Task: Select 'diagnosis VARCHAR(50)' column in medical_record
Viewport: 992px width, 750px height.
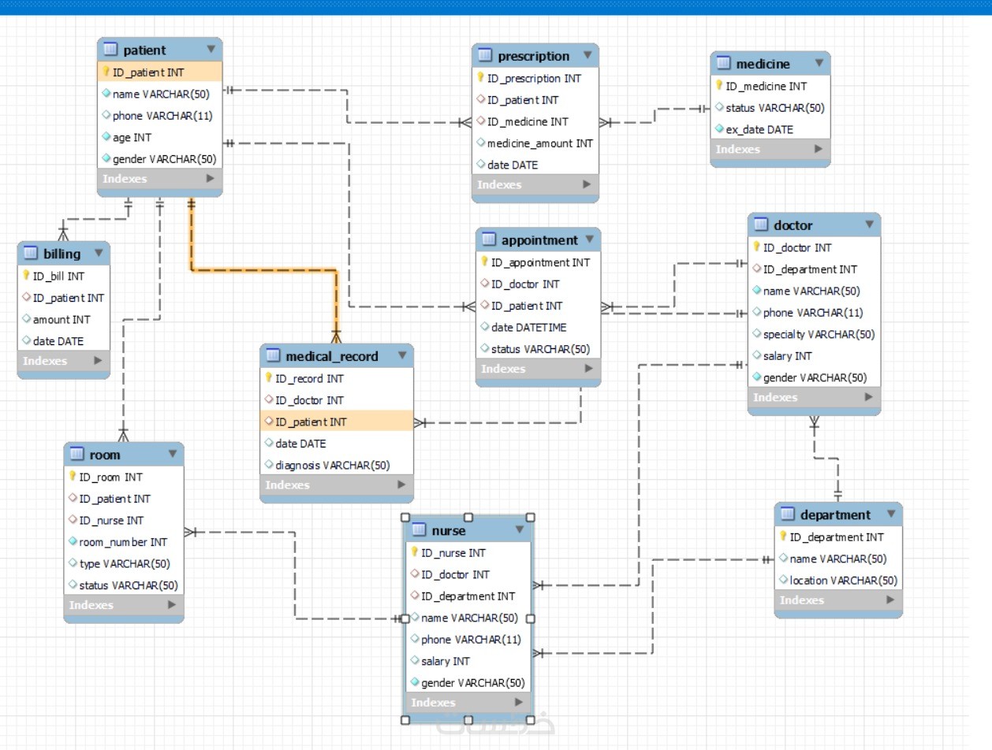Action: coord(337,465)
